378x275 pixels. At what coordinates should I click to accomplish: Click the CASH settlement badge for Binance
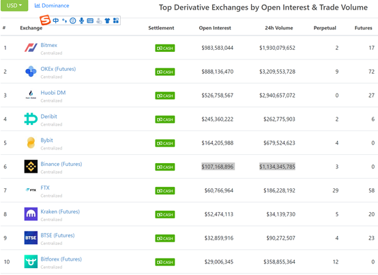click(165, 167)
